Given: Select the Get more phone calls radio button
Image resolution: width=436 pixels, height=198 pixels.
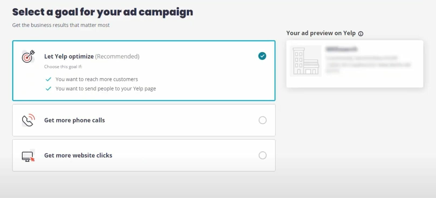Looking at the screenshot, I should (x=262, y=120).
